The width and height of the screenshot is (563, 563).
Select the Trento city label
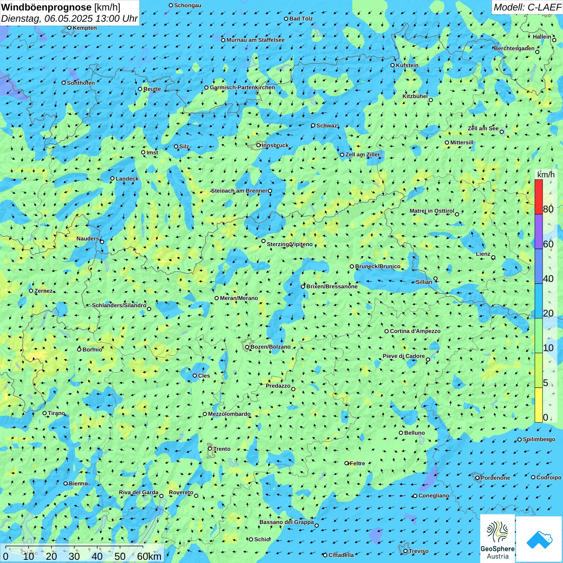click(222, 449)
